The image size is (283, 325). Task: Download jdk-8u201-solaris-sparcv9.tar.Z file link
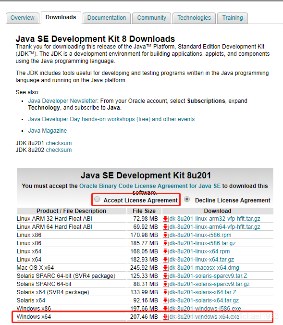pyautogui.click(x=208, y=276)
